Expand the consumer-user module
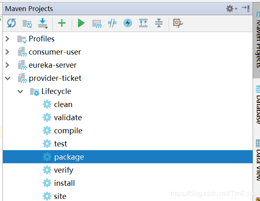 click(x=7, y=52)
